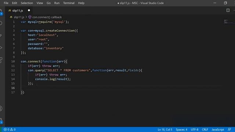Open the Accounts icon in activity bar

pyautogui.click(x=1, y=109)
